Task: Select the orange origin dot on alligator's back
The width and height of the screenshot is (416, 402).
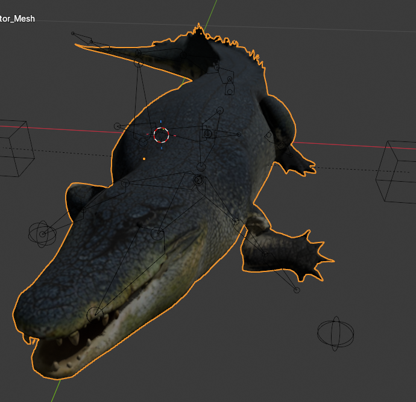Action: [x=144, y=159]
